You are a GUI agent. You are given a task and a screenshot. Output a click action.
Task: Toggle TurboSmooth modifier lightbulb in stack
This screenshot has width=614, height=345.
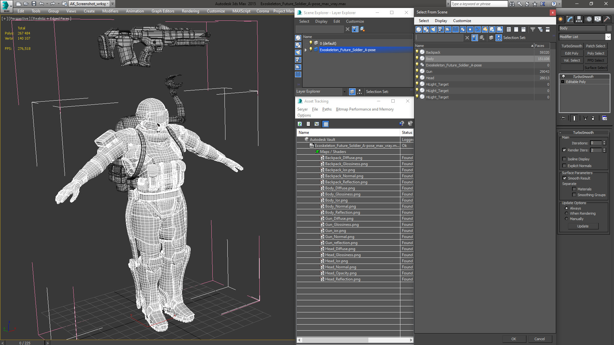(x=563, y=77)
